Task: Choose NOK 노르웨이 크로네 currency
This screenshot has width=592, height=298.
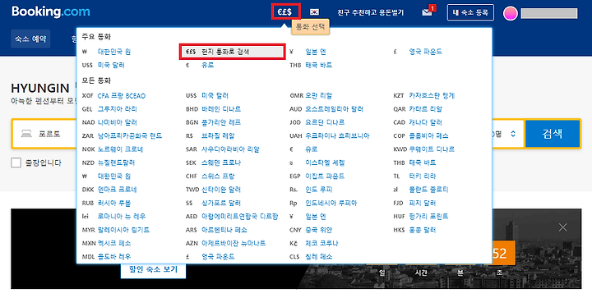Action: [x=113, y=149]
